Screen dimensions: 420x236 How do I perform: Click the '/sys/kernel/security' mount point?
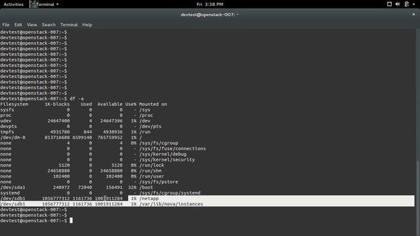pos(167,160)
